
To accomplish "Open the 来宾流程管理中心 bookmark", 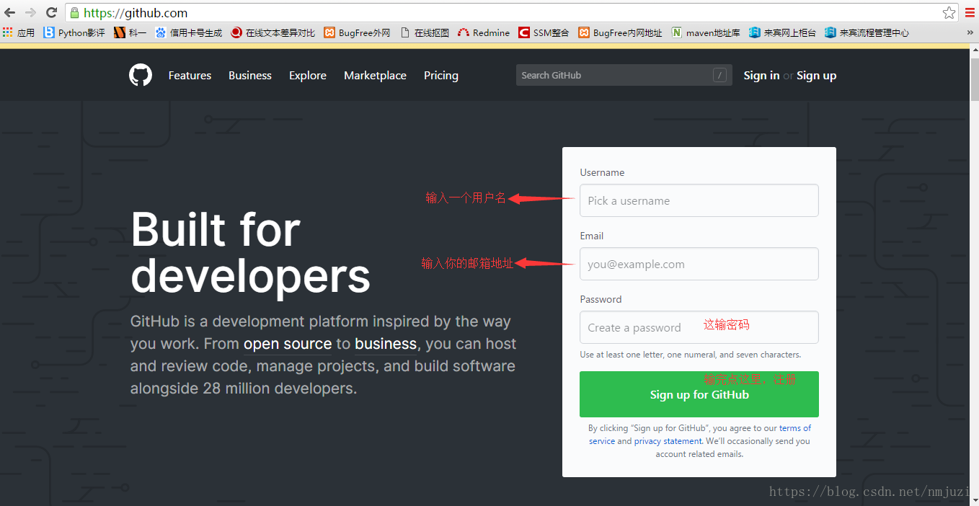I will click(867, 32).
